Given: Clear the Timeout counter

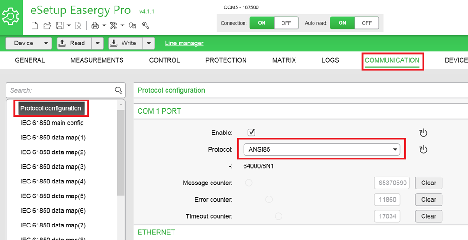Looking at the screenshot, I should point(429,216).
